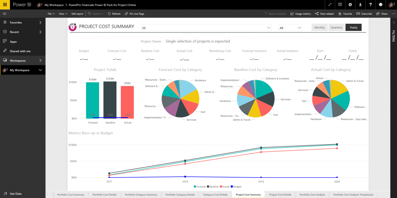Toggle the hamburger navigation menu
The width and height of the screenshot is (397, 198).
point(4,13)
